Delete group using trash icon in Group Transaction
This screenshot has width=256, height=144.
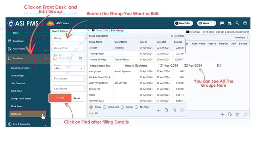pyautogui.click(x=174, y=110)
